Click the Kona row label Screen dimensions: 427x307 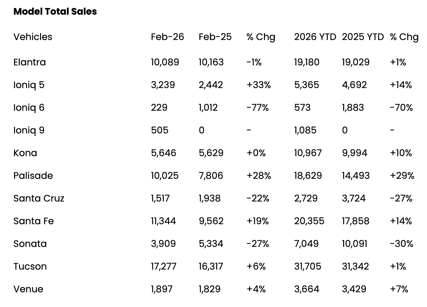(x=25, y=153)
